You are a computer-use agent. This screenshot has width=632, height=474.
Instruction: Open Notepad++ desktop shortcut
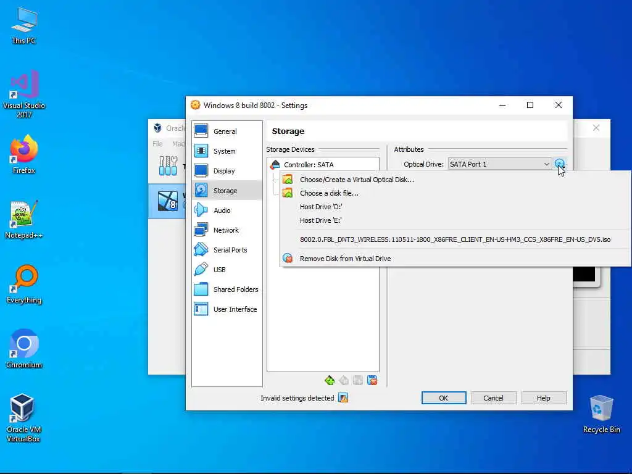(x=24, y=219)
